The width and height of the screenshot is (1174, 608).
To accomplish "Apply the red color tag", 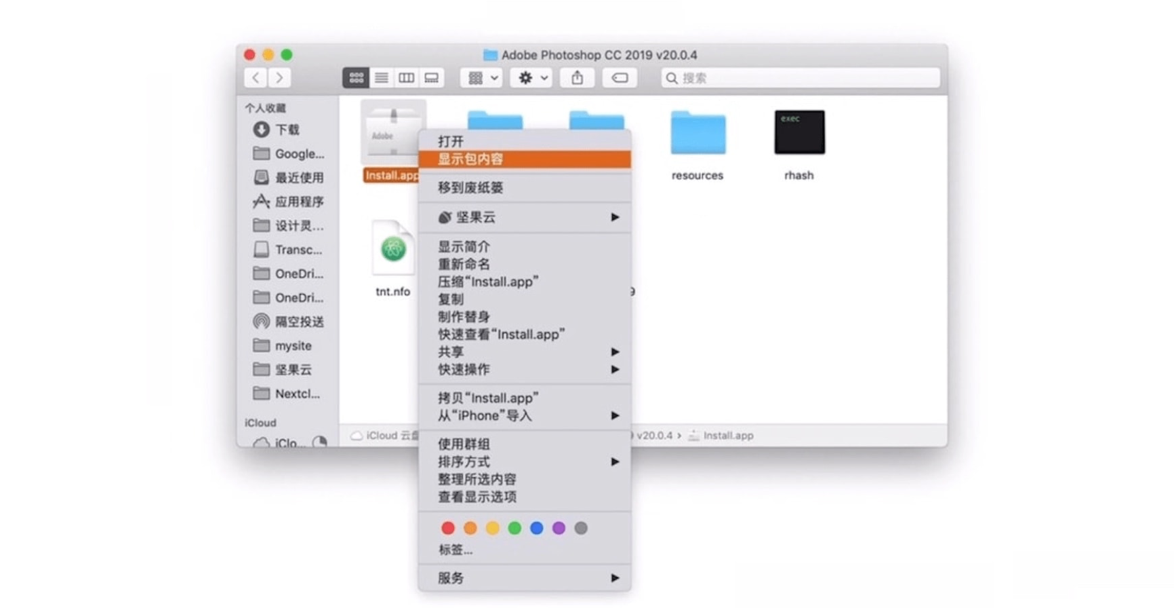I will pos(448,528).
